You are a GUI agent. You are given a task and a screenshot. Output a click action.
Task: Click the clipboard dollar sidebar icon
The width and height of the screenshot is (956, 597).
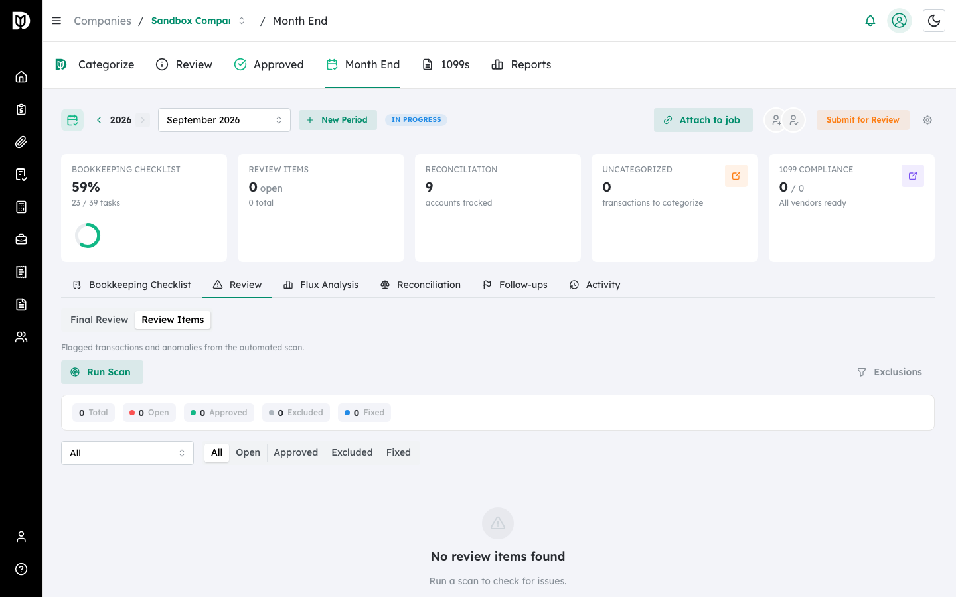[21, 109]
